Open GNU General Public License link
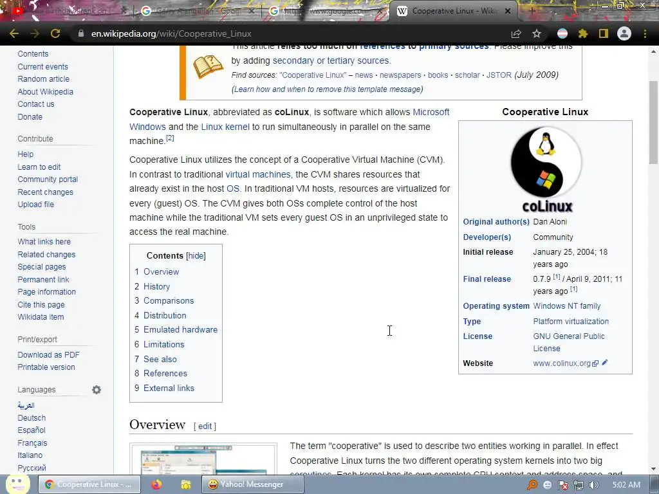Viewport: 659px width, 494px height. pos(569,342)
